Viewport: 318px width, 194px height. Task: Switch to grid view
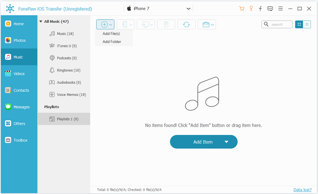(x=299, y=24)
